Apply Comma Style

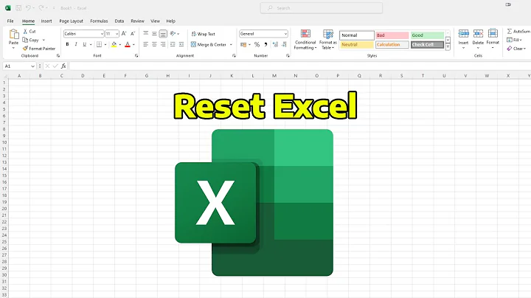(265, 44)
